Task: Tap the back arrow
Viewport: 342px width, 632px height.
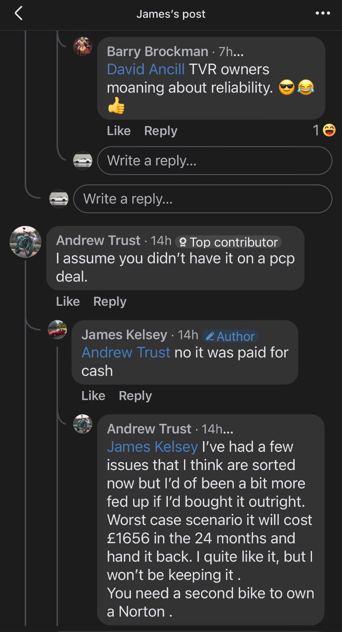Action: click(x=19, y=14)
